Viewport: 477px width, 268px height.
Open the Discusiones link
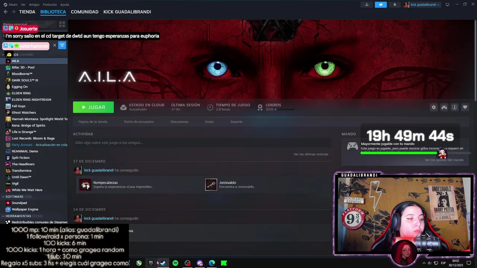180,122
